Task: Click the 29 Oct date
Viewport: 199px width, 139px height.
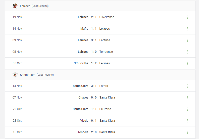Action: pyautogui.click(x=17, y=109)
